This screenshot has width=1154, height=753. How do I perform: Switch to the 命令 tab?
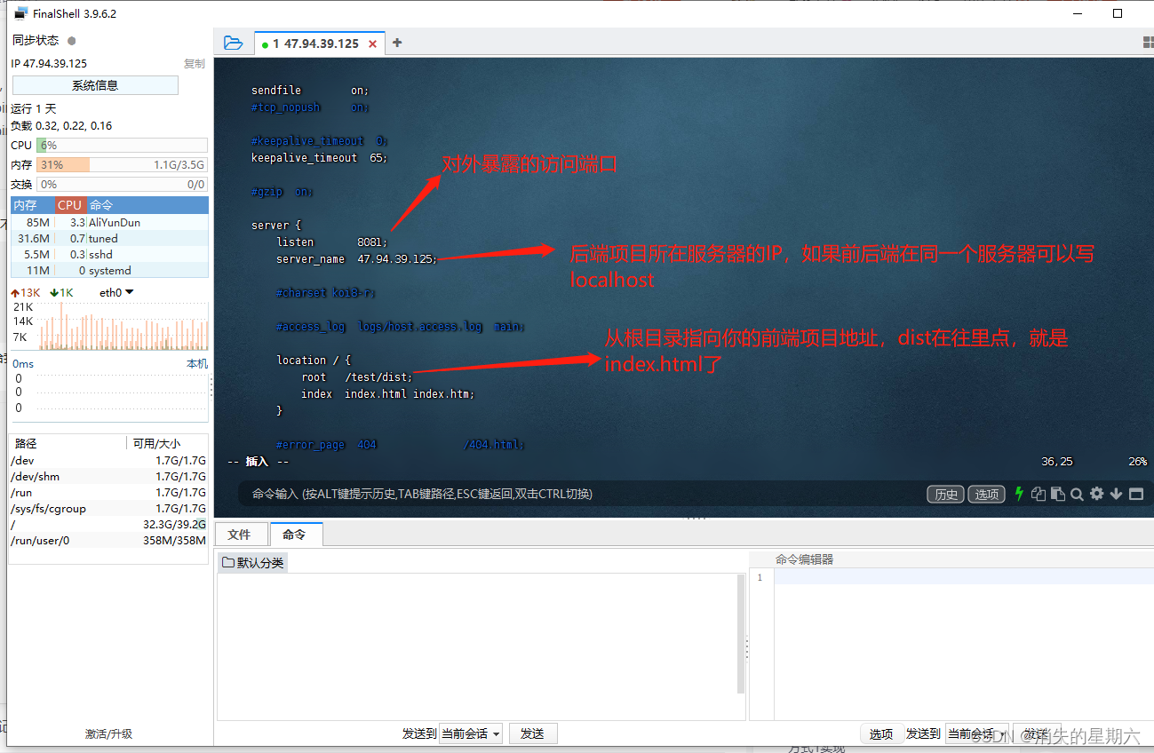click(x=295, y=535)
